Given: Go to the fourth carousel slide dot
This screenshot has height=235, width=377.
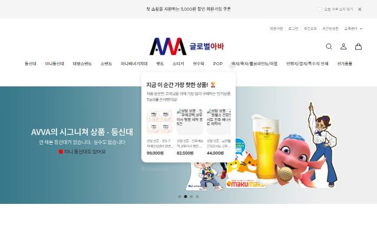Looking at the screenshot, I should [x=197, y=196].
